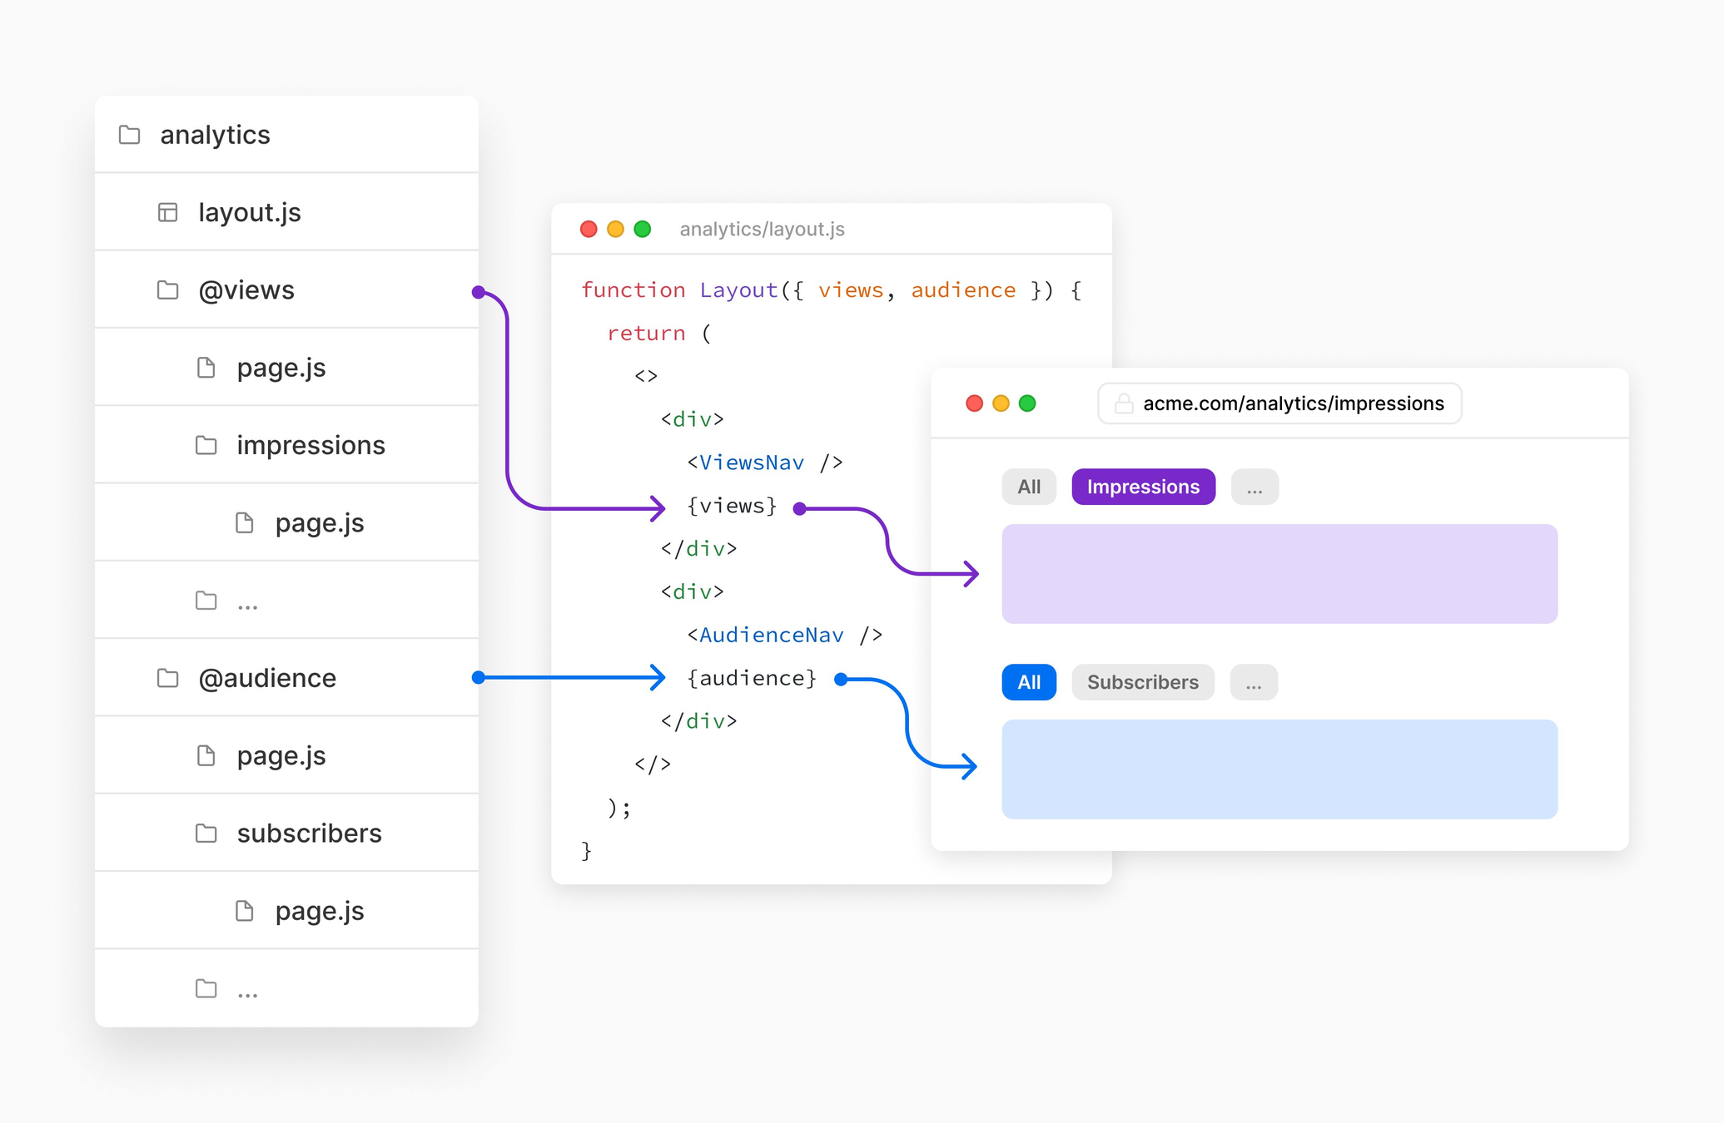1724x1123 pixels.
Task: Click the analytics folder icon
Action: click(129, 135)
